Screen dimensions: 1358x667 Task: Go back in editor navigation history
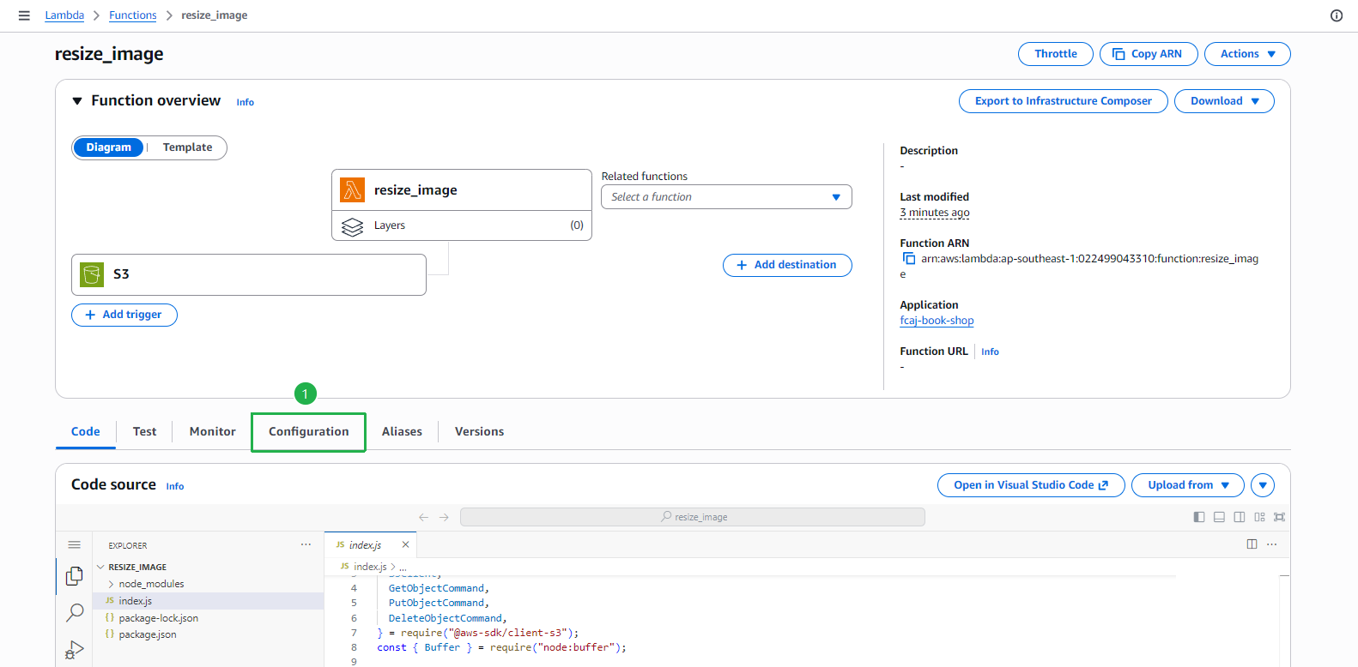click(423, 517)
